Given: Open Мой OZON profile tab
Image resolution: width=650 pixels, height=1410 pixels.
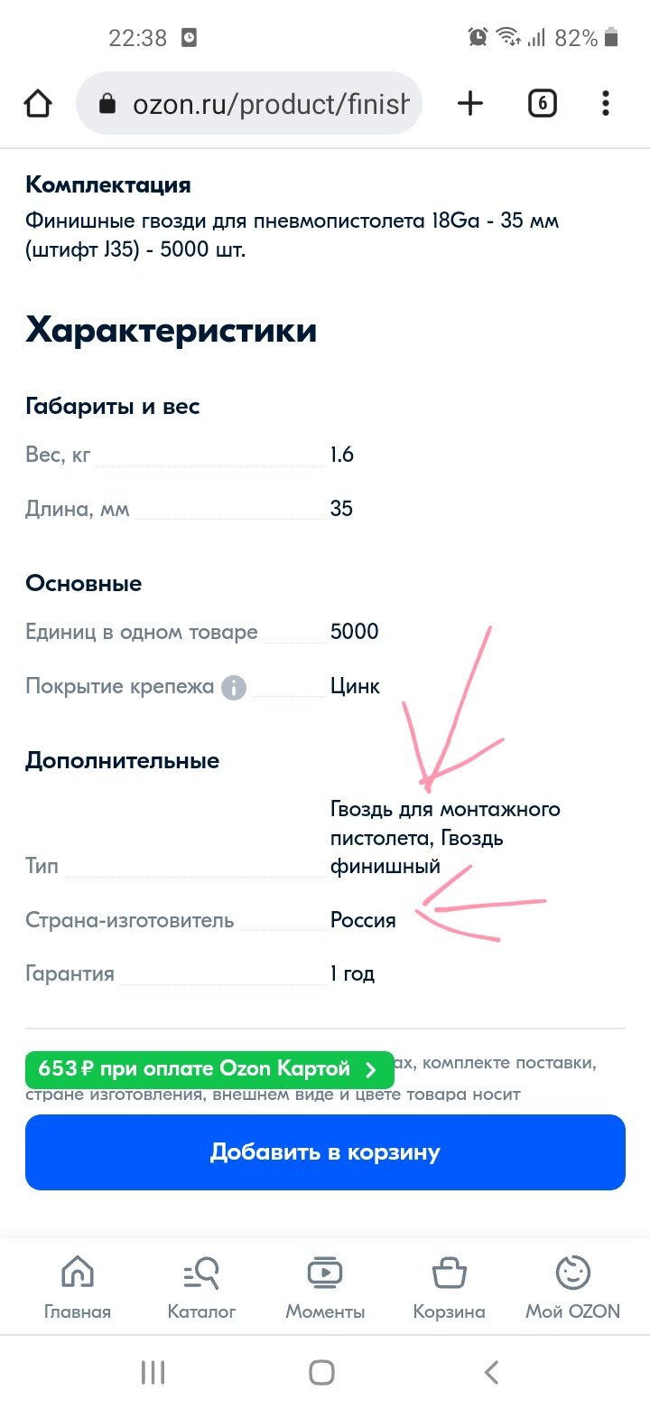Looking at the screenshot, I should click(x=572, y=1285).
